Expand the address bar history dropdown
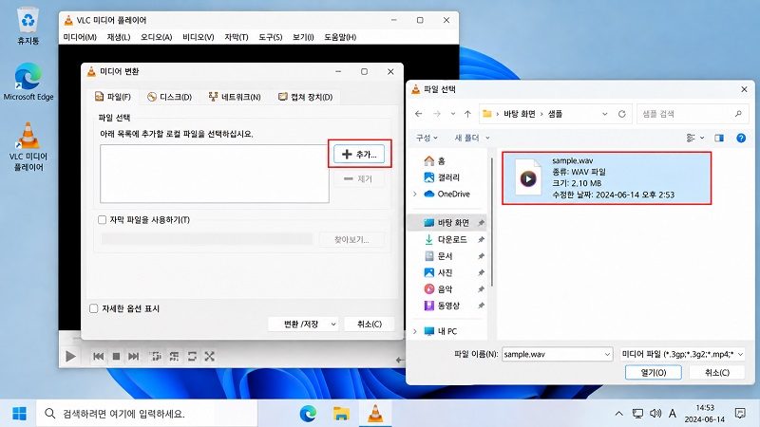Image resolution: width=760 pixels, height=427 pixels. click(x=604, y=114)
